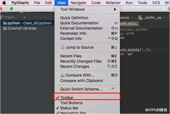
Task: Select python project folder in tree
Action: [x=27, y=23]
